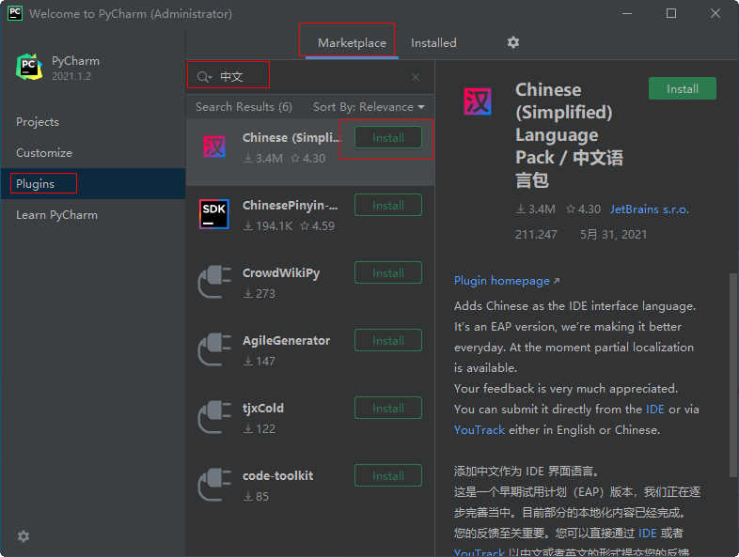739x557 pixels.
Task: Click the plugin search input field
Action: pyautogui.click(x=311, y=77)
